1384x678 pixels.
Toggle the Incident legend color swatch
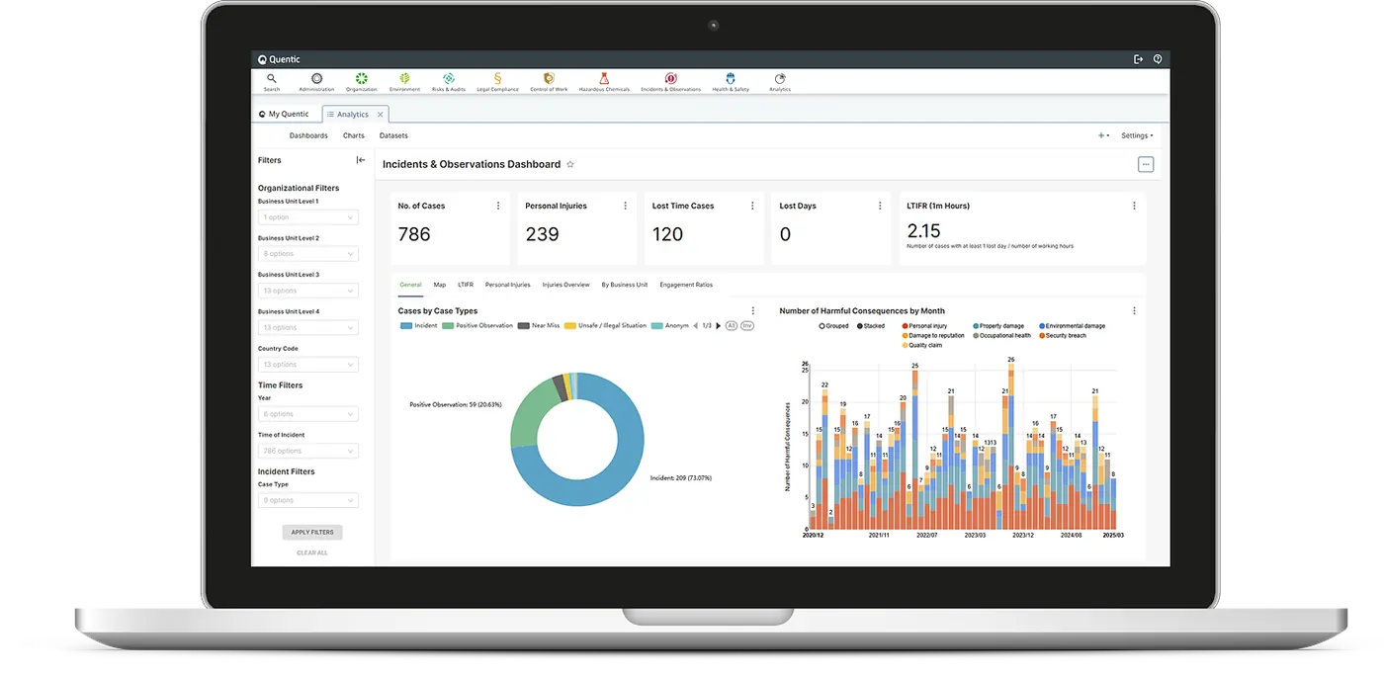pyautogui.click(x=405, y=325)
